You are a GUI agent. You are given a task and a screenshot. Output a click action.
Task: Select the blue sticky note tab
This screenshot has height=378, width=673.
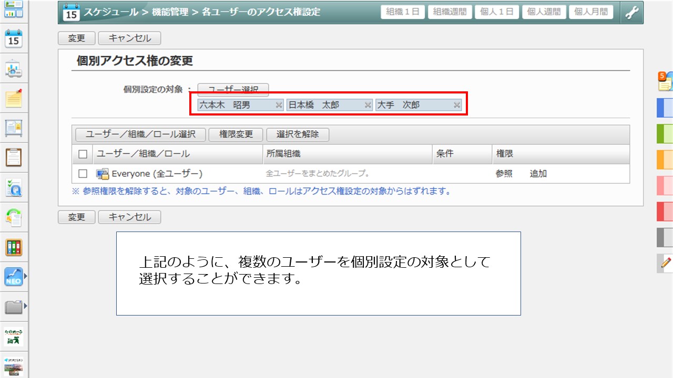coord(665,108)
